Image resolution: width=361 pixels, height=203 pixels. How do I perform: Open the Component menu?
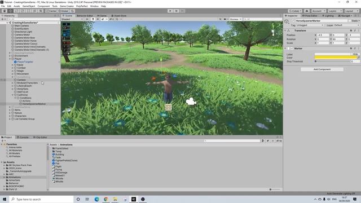point(43,6)
